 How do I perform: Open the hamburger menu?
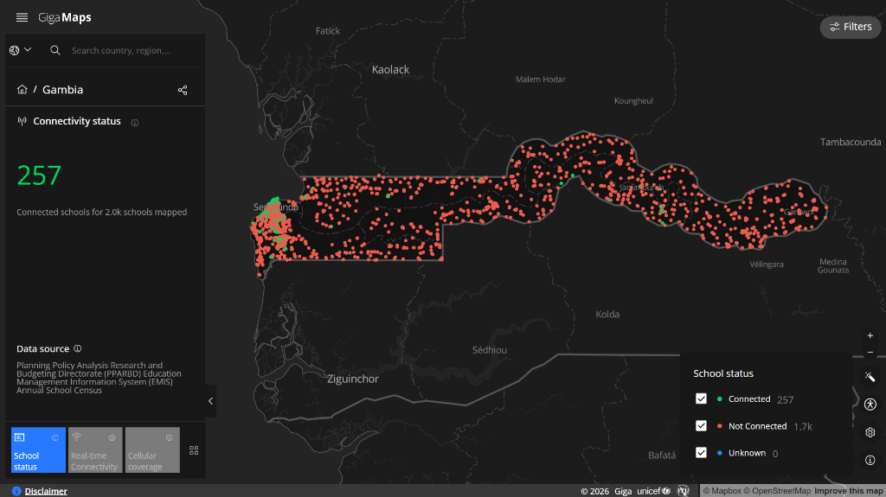point(22,17)
